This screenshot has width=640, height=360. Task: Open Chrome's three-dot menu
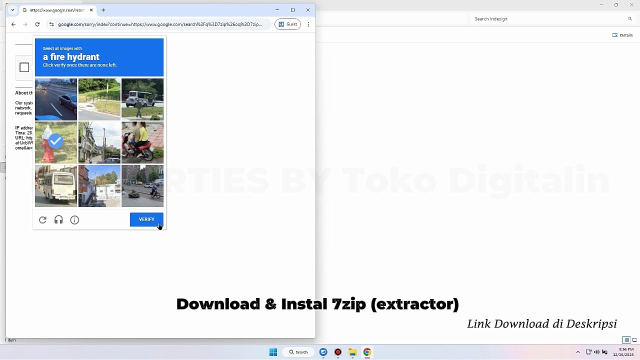308,24
